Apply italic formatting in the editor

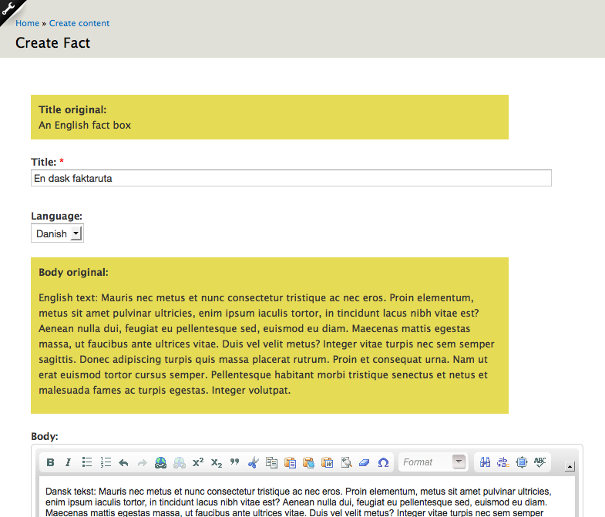[x=68, y=462]
